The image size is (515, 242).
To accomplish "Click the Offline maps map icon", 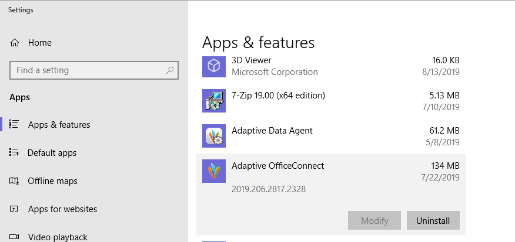I will (x=14, y=180).
